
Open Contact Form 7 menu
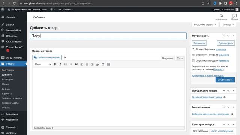coord(13,49)
